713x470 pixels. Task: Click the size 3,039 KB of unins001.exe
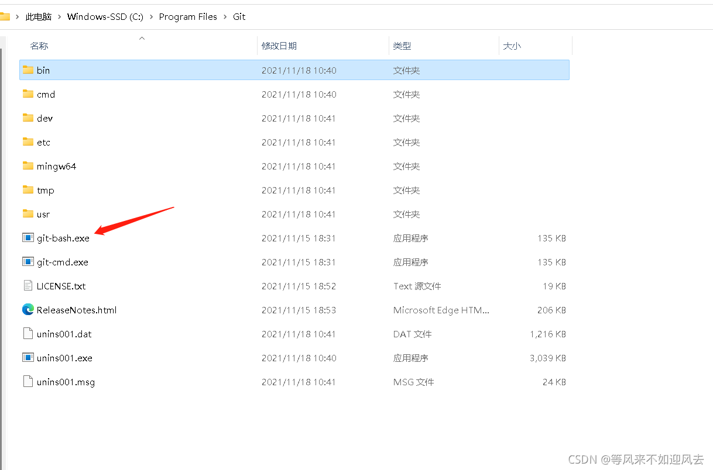point(548,358)
